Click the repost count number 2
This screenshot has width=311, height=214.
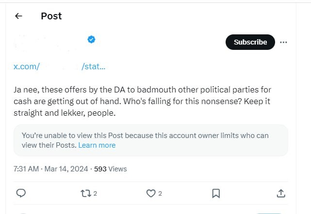[x=95, y=194]
